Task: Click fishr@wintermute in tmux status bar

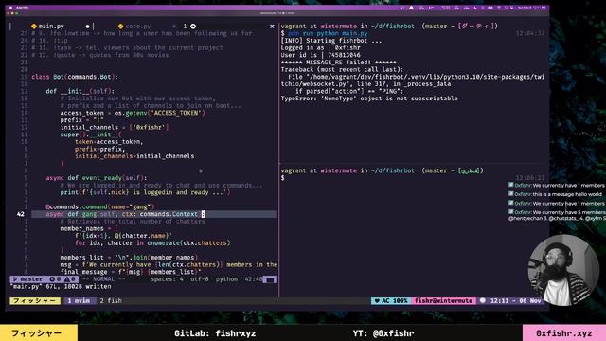Action: coord(444,301)
